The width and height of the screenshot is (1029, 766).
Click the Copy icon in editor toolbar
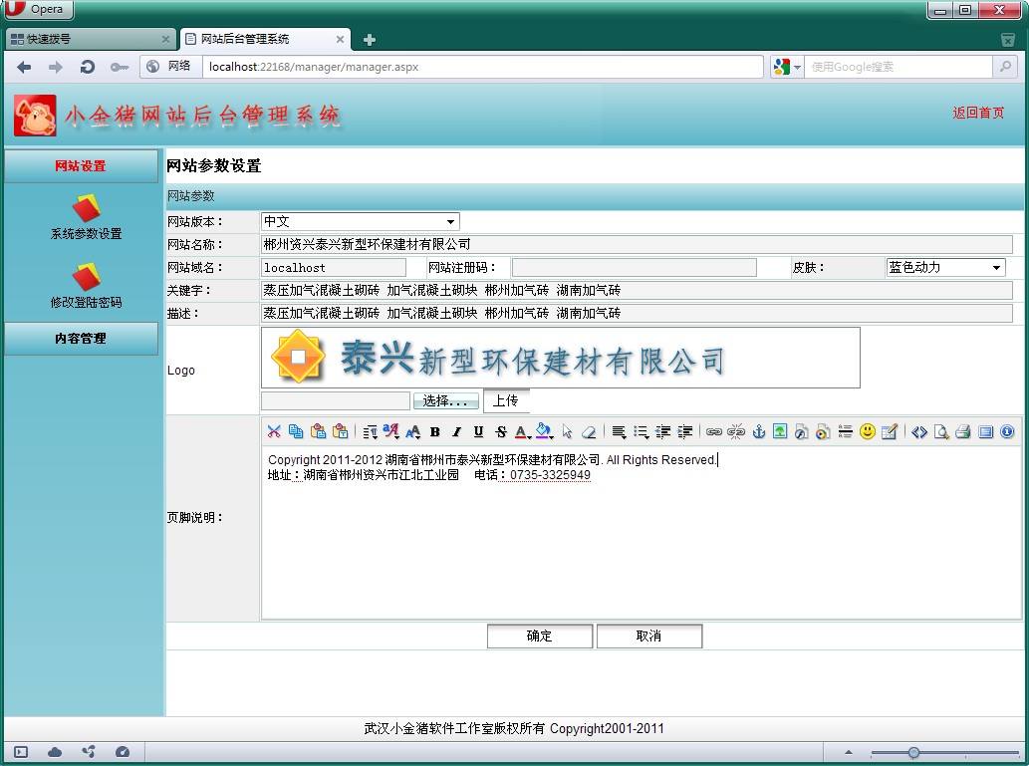pyautogui.click(x=296, y=431)
